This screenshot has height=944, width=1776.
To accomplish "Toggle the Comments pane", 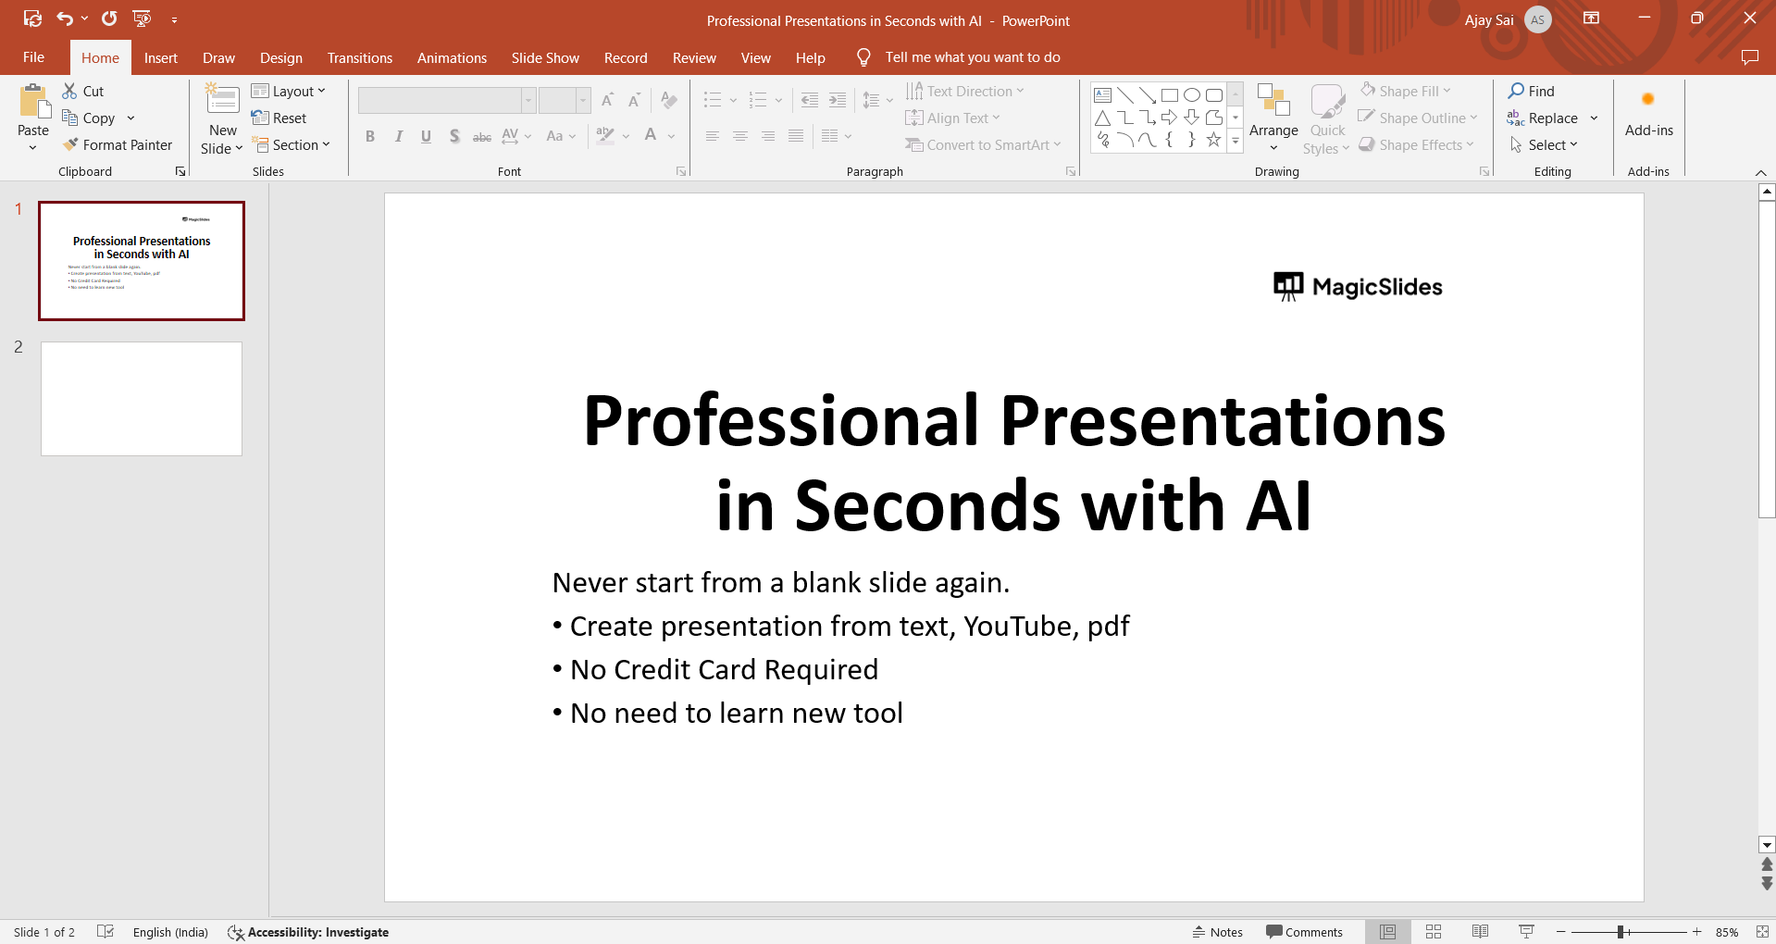I will [1304, 932].
